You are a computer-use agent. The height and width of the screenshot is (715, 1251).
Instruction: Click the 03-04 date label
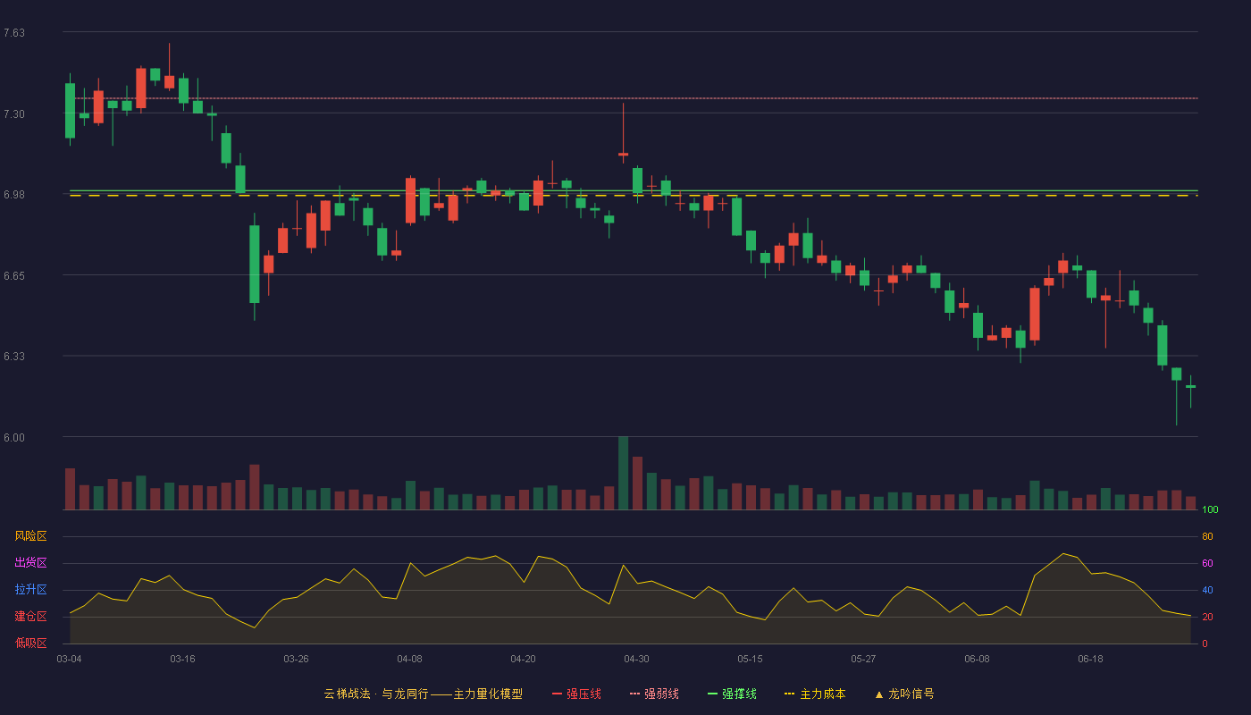[70, 659]
